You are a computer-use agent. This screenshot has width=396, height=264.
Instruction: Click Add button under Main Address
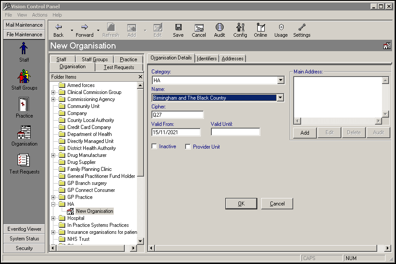[x=305, y=133]
